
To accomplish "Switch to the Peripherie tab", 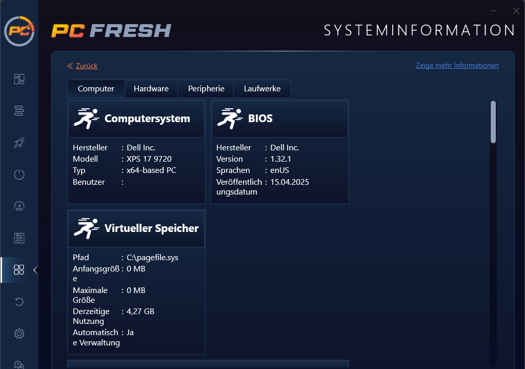I will tap(206, 89).
